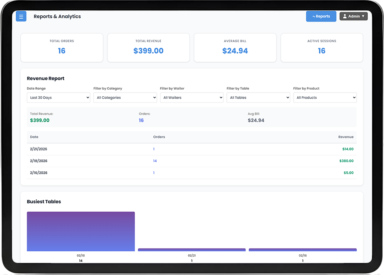Click the Active Sessions card
The width and height of the screenshot is (384, 275).
click(x=321, y=47)
